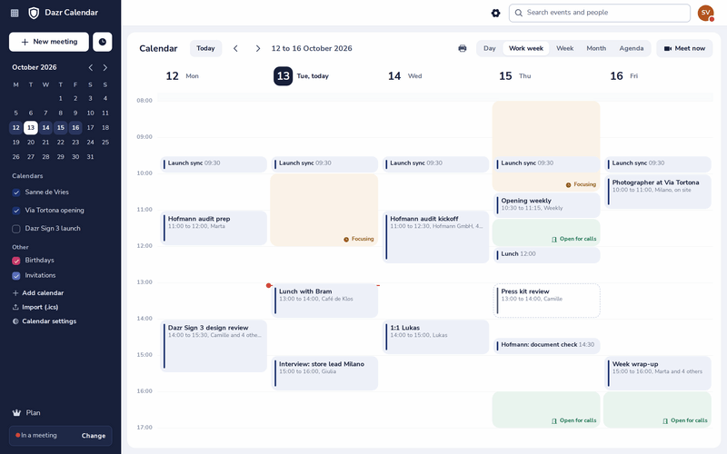This screenshot has width=727, height=454.
Task: Open Dazr Sign 3 design review event
Action: (214, 347)
